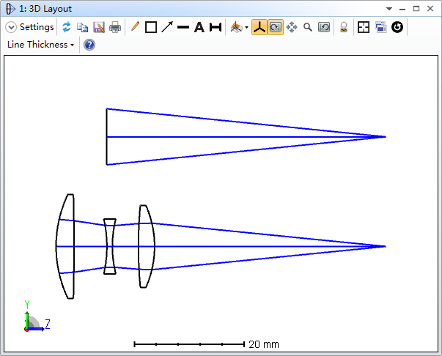The width and height of the screenshot is (442, 356).
Task: Expand the Settings chevron
Action: [x=11, y=27]
